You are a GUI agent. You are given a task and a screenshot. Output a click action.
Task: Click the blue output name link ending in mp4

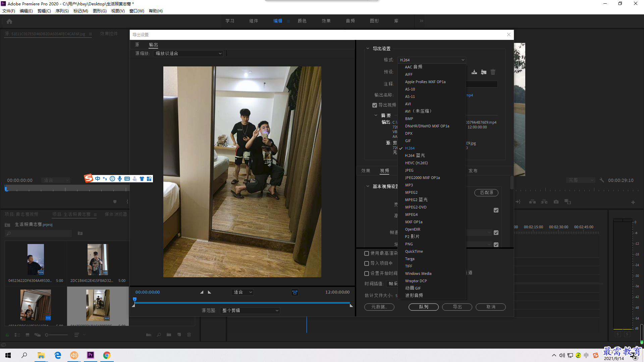(x=470, y=96)
